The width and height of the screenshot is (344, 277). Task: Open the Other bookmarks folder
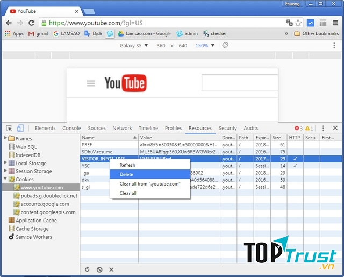pos(316,33)
